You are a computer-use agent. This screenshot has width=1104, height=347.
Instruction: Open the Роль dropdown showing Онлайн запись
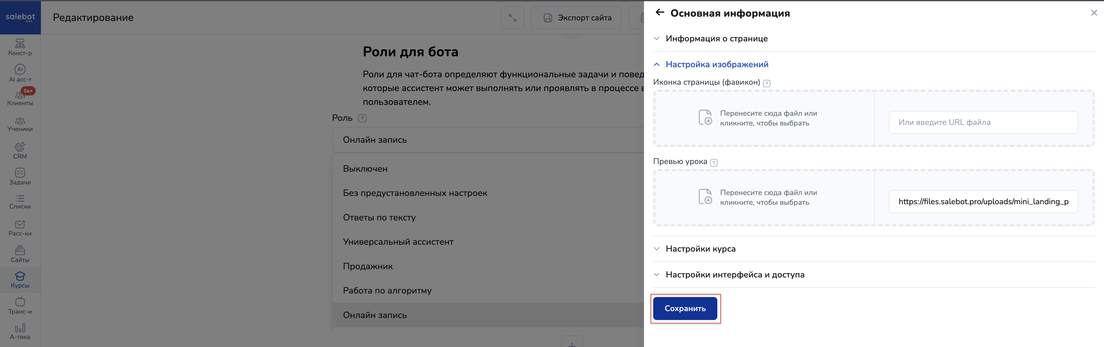point(488,140)
